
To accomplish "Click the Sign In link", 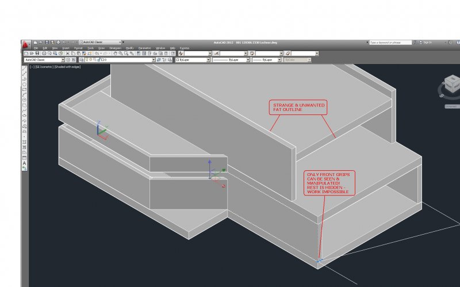I will [428, 43].
